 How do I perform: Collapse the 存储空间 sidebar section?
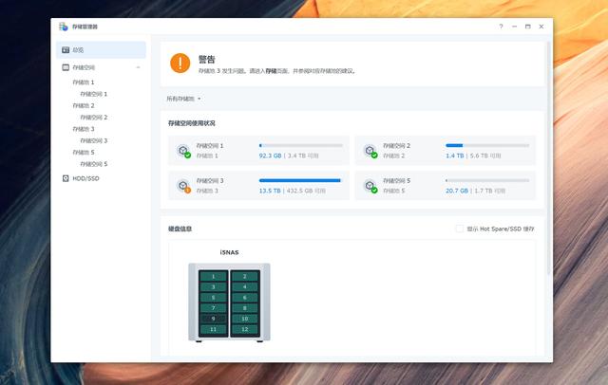click(x=138, y=67)
